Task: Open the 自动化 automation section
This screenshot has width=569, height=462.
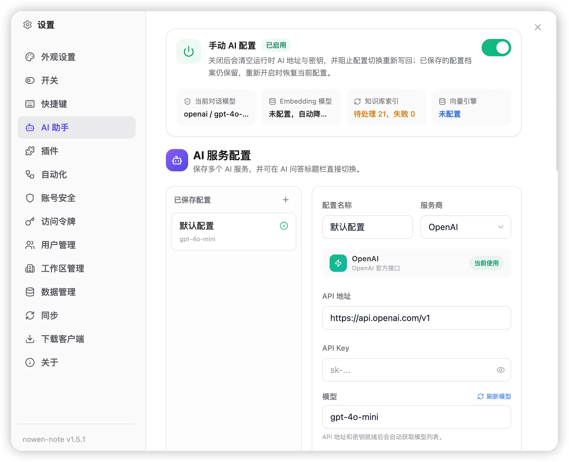Action: [76, 174]
